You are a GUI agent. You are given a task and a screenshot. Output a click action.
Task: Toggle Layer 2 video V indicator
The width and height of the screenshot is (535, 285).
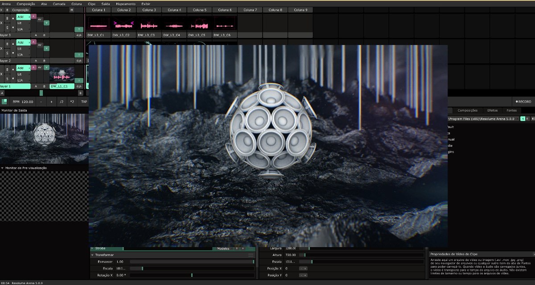click(46, 48)
